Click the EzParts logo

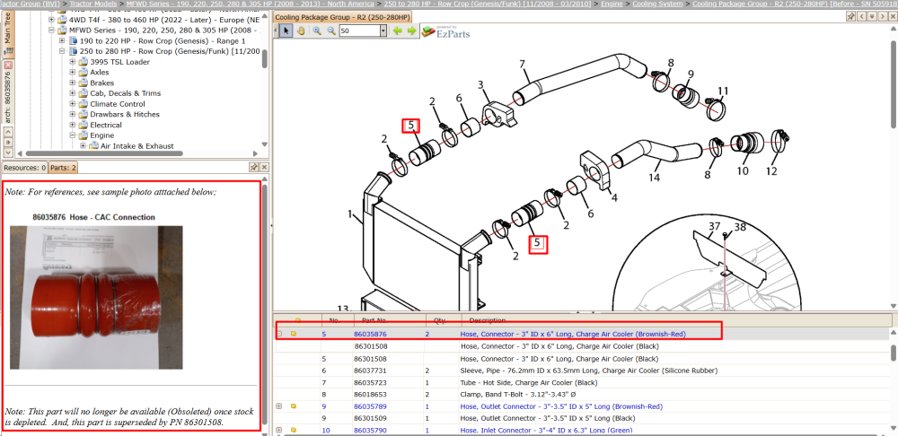(445, 31)
